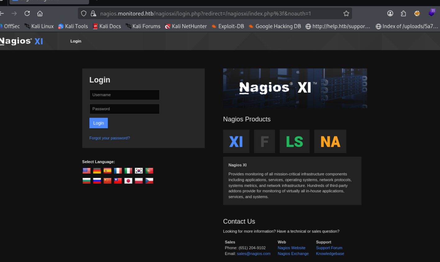Select the German flag language
440x262 pixels.
click(97, 171)
